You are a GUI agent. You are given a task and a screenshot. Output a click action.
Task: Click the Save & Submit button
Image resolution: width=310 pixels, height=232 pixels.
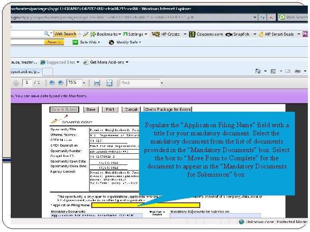click(x=64, y=110)
